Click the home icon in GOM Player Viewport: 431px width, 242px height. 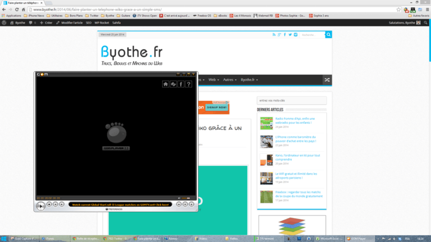pos(166,84)
